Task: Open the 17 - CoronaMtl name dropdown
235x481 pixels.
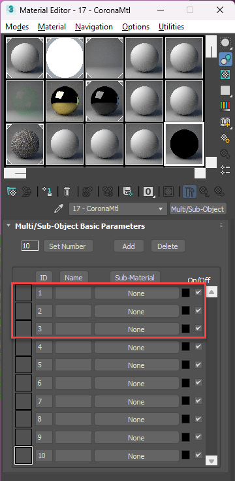Action: (x=118, y=209)
